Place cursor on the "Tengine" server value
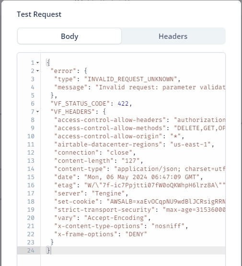The image size is (242, 266). (x=108, y=193)
